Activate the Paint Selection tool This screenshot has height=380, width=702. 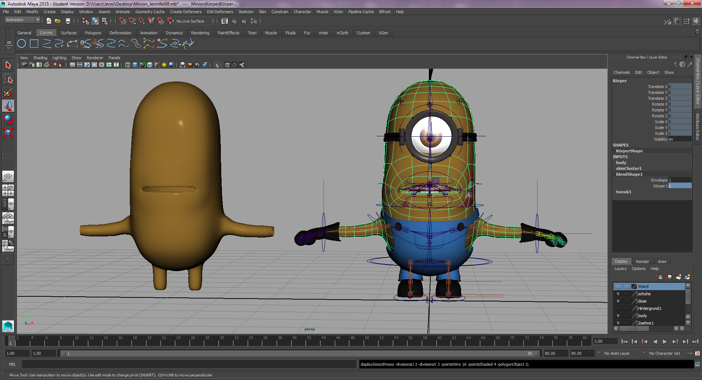coord(8,92)
